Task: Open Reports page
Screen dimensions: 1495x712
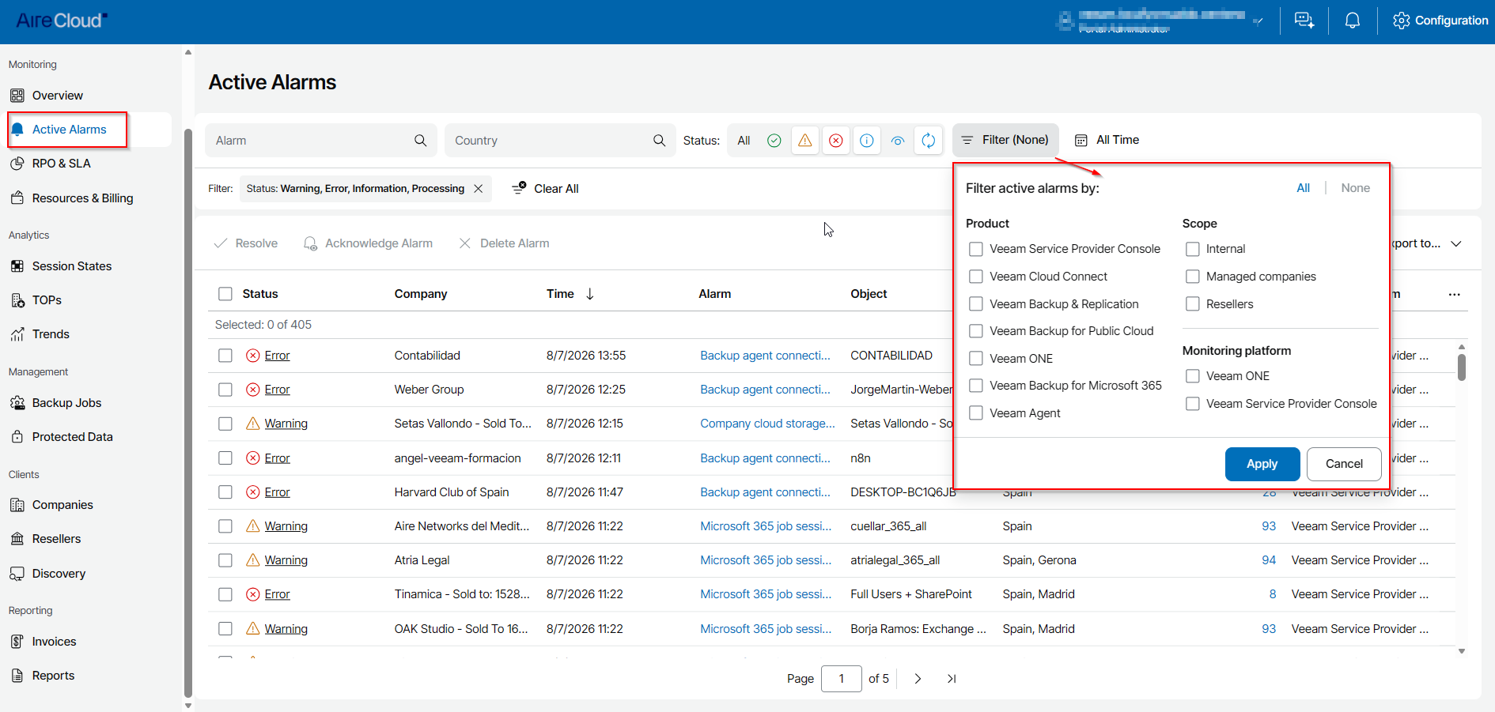Action: pos(53,676)
